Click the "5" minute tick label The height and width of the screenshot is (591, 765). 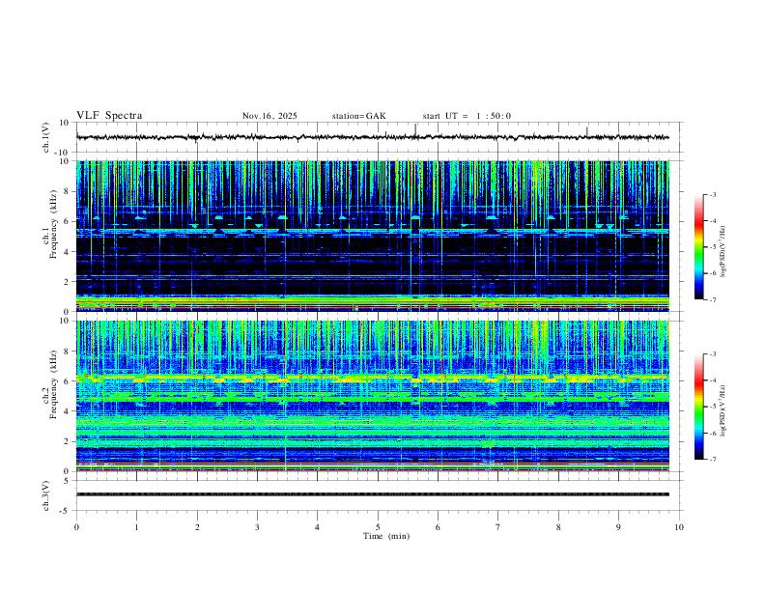[x=378, y=527]
